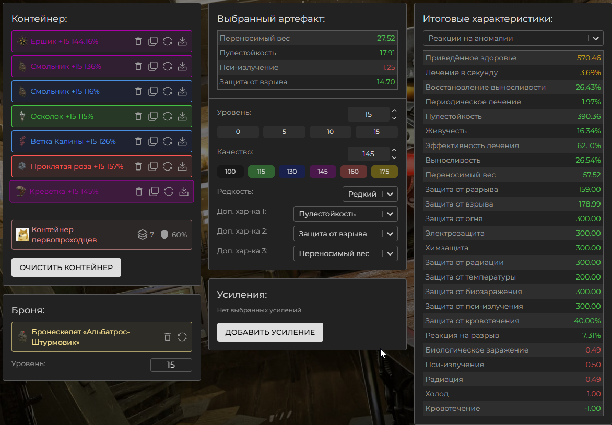The image size is (612, 425).
Task: Set artifact level preset to 0
Action: (x=238, y=132)
